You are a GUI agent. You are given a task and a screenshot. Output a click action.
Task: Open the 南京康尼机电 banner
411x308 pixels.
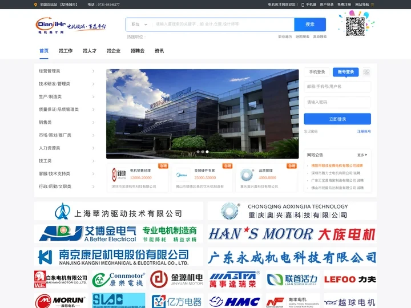(x=119, y=257)
